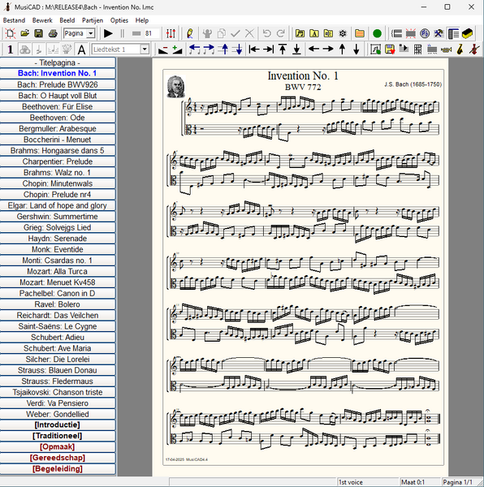Jump to the end with right-bar arrow
The height and width of the screenshot is (487, 484).
coord(269,49)
